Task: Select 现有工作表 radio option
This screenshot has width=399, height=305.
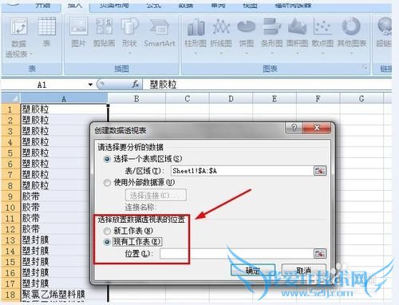Action: [x=107, y=242]
